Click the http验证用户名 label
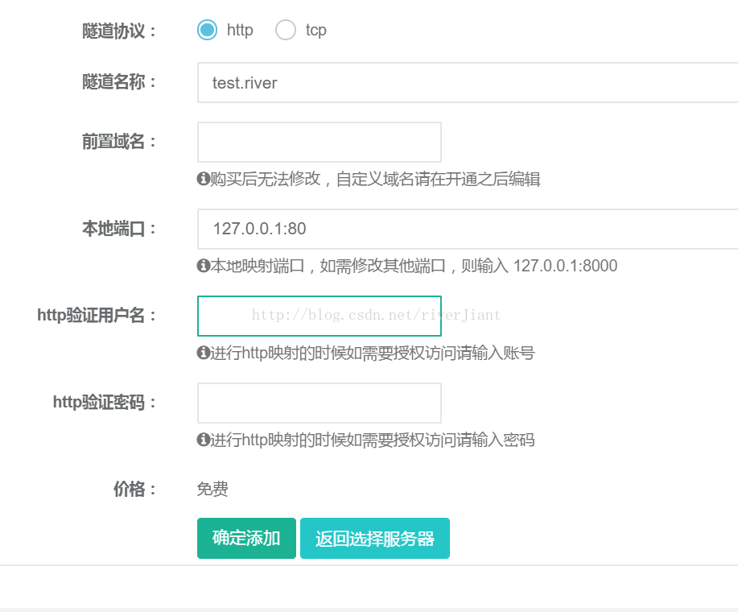Image resolution: width=738 pixels, height=612 pixels. point(97,316)
